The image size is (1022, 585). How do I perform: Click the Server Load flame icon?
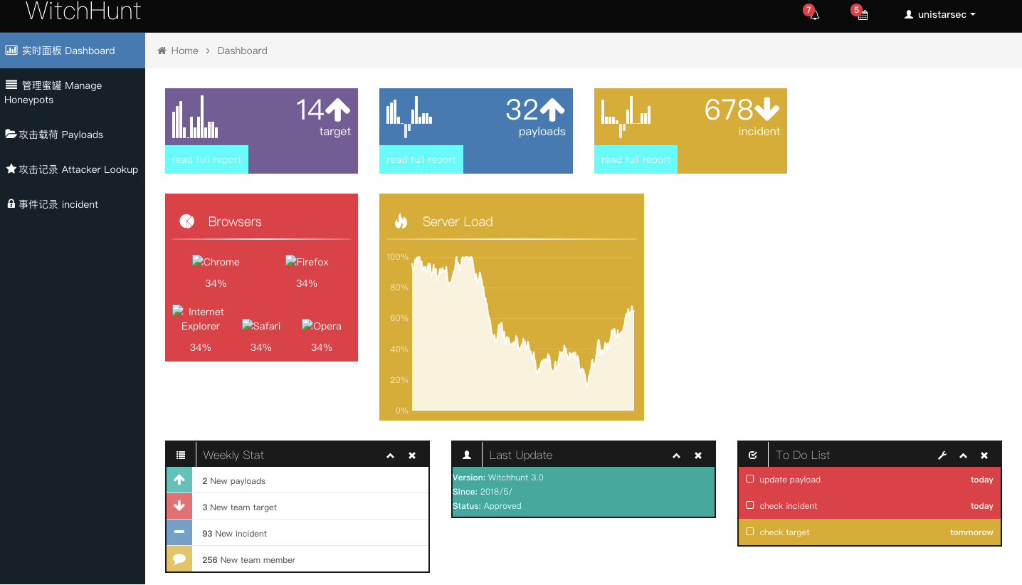point(401,221)
